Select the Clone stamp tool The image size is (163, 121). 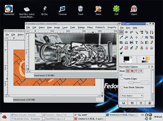(x=141, y=48)
